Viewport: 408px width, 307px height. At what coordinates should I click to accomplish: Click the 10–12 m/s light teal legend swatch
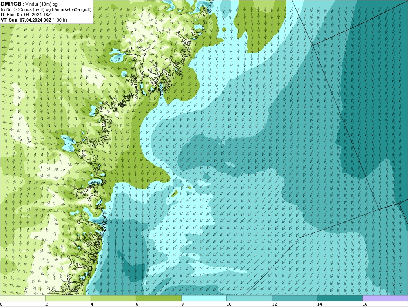(249, 298)
